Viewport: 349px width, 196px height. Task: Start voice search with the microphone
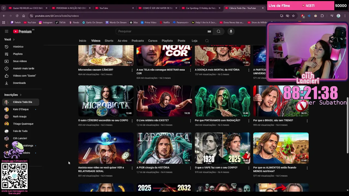[231, 31]
